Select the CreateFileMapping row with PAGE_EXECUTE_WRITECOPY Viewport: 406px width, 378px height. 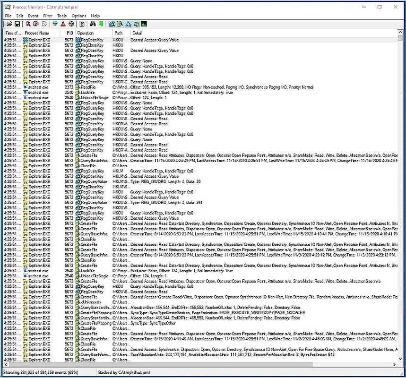(200, 312)
